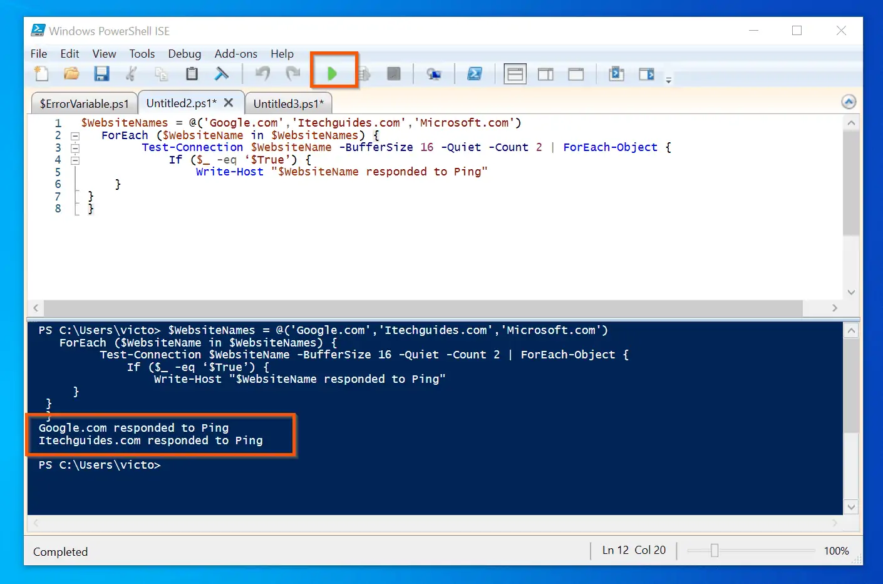Click the Stop Operation square icon

394,74
